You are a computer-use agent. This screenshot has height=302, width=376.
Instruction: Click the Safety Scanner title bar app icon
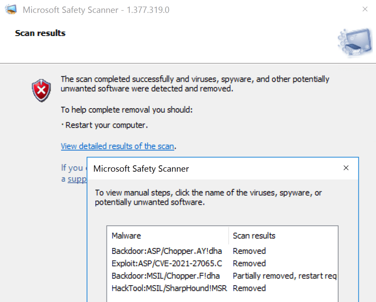click(11, 10)
